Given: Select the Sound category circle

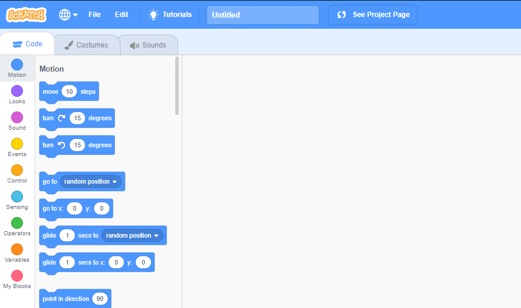Looking at the screenshot, I should coord(17,117).
